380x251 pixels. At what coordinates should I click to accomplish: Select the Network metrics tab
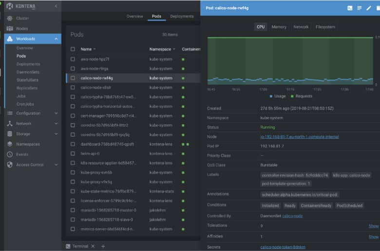point(301,27)
